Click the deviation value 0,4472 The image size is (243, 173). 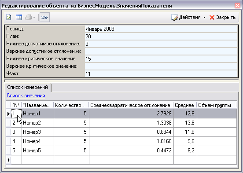pyautogui.click(x=132, y=151)
